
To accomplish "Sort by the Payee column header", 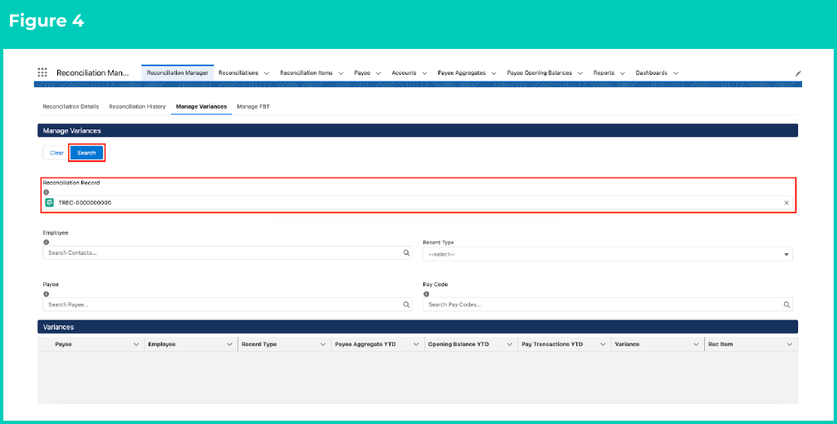I will click(63, 344).
